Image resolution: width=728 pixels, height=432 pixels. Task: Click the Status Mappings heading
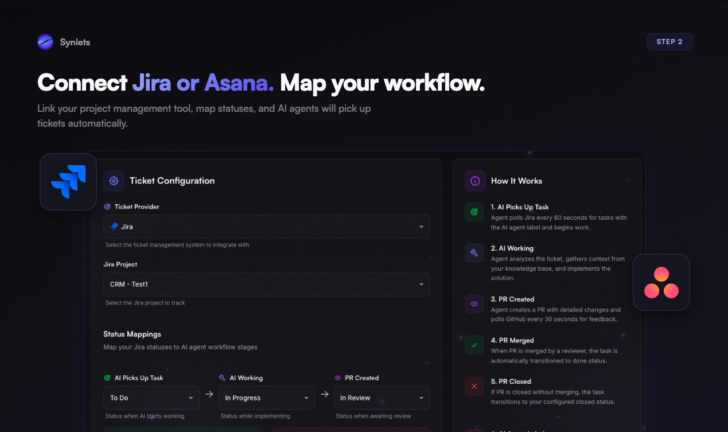(133, 334)
